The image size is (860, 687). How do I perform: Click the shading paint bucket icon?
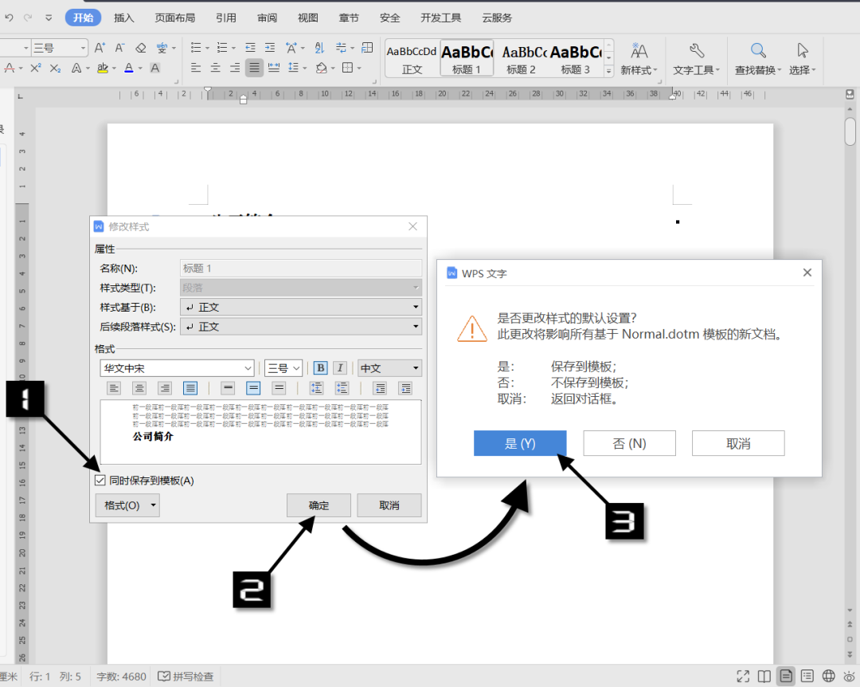point(322,68)
